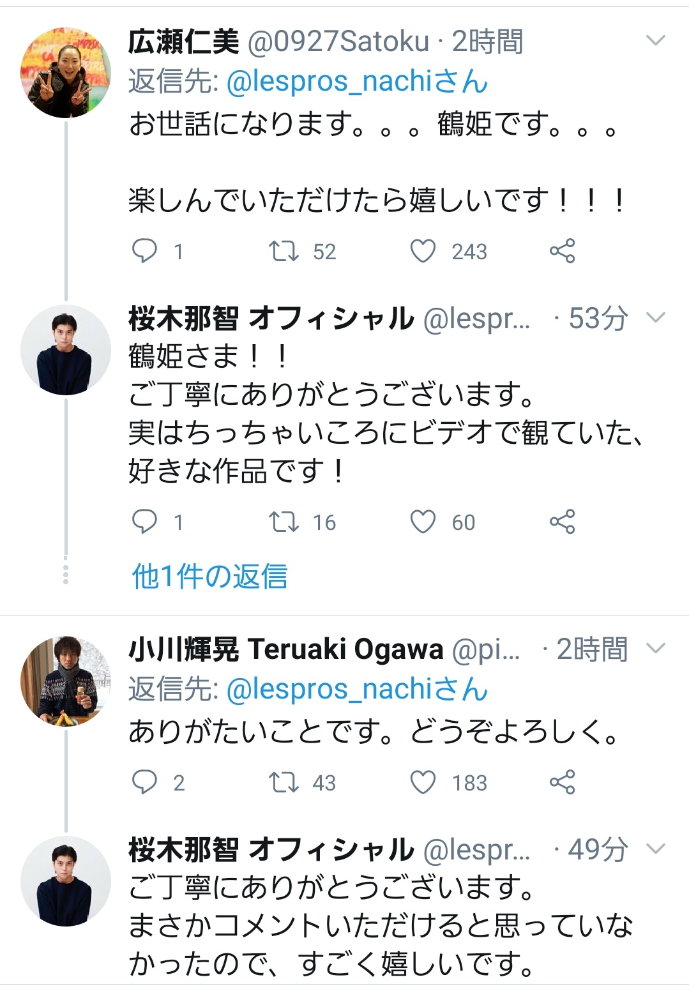The image size is (689, 991).
Task: Open dropdown arrow on 53分 tweet
Action: (656, 317)
